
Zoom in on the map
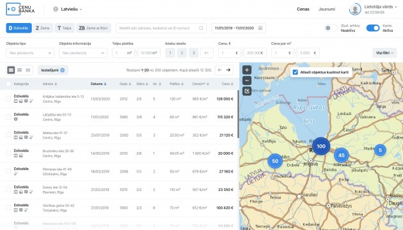(x=247, y=70)
